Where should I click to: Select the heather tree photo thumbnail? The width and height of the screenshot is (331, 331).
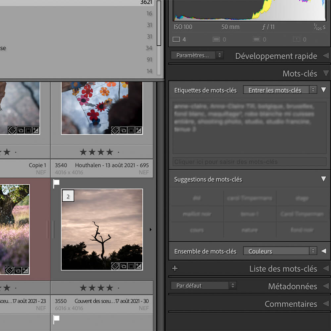(15, 229)
